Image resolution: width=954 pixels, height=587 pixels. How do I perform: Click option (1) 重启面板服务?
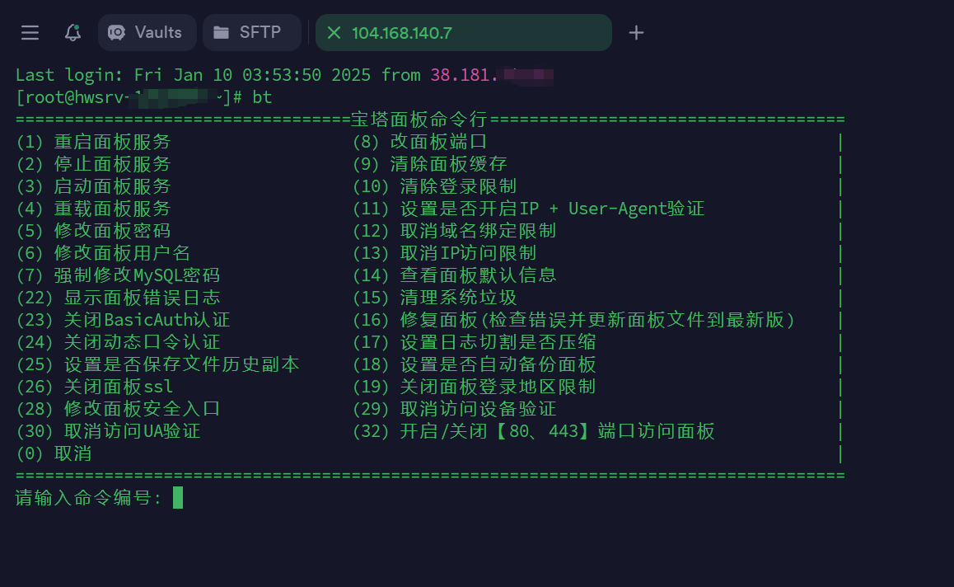click(94, 142)
